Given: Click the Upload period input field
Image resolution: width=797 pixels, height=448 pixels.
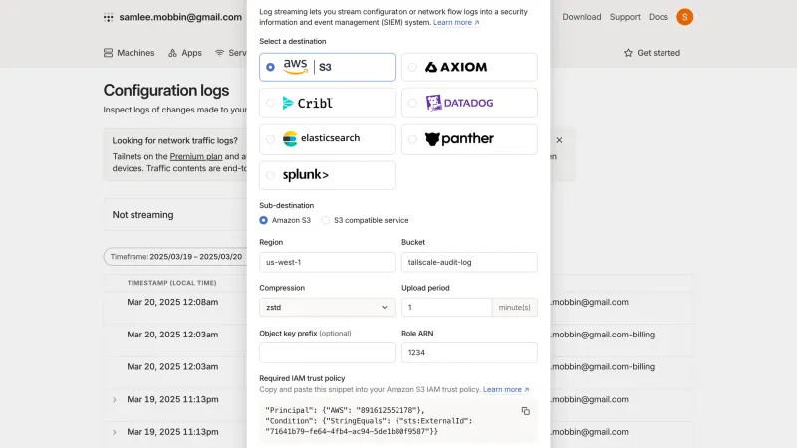Looking at the screenshot, I should 446,307.
